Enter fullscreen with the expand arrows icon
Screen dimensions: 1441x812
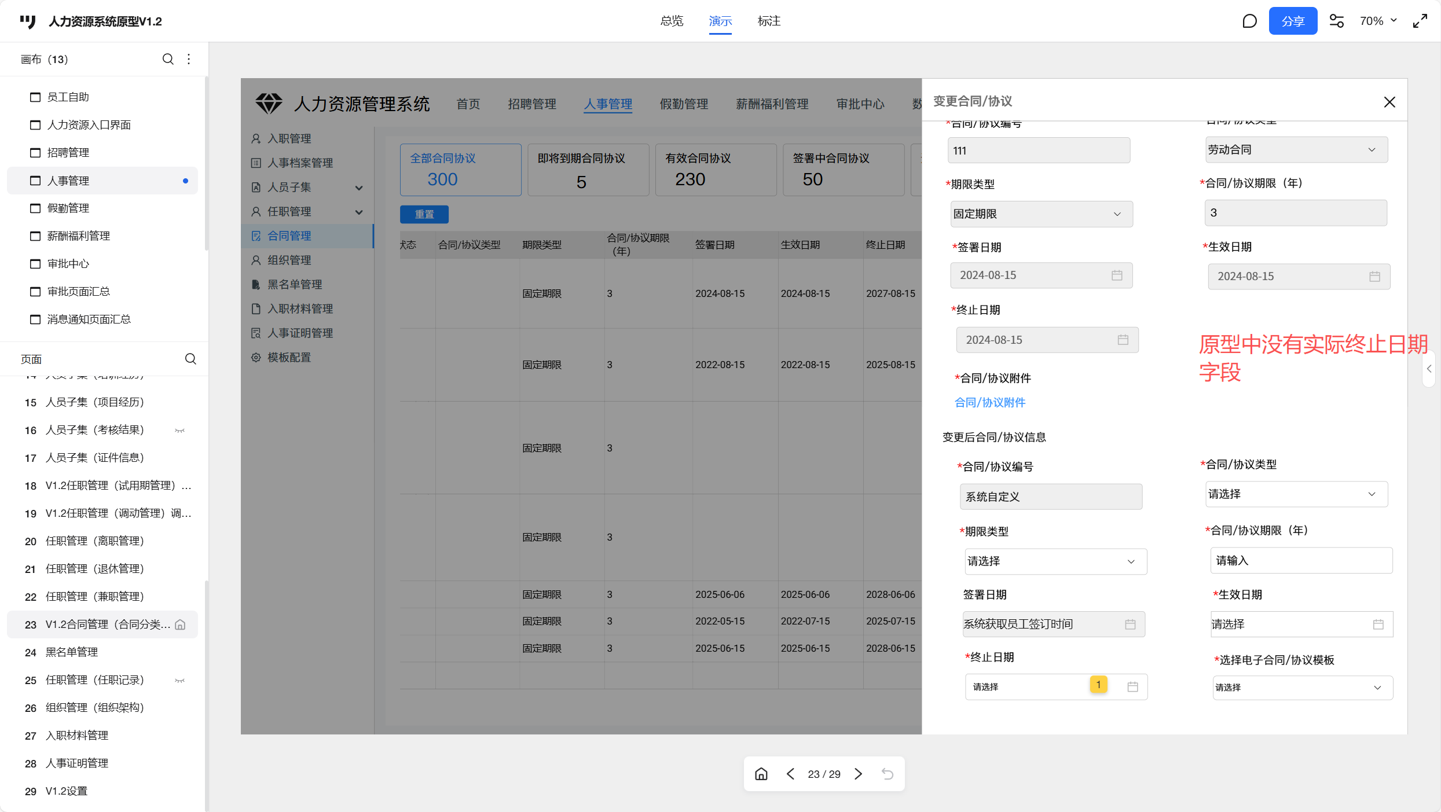[x=1420, y=21]
